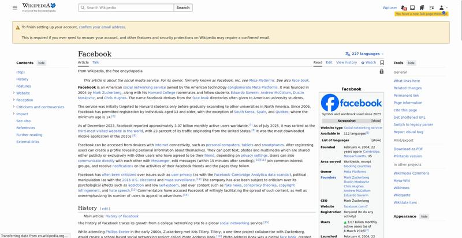Click Switch to legacy parser

[413, 124]
